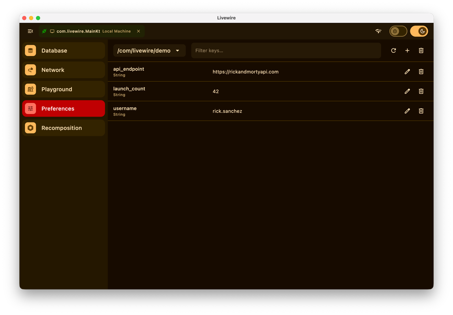This screenshot has height=315, width=453.
Task: Delete all preferences with toolbar trash icon
Action: (421, 50)
